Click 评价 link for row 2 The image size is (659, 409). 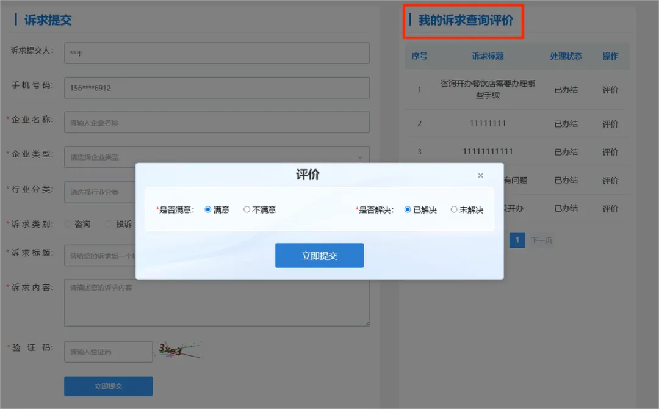point(610,124)
